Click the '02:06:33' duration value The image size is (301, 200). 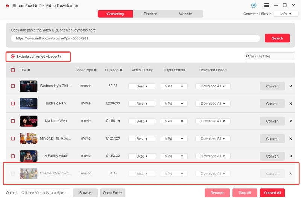pos(113,103)
